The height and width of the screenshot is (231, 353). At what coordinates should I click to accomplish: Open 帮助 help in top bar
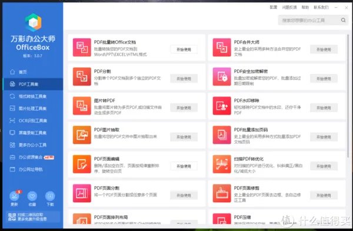click(x=305, y=8)
